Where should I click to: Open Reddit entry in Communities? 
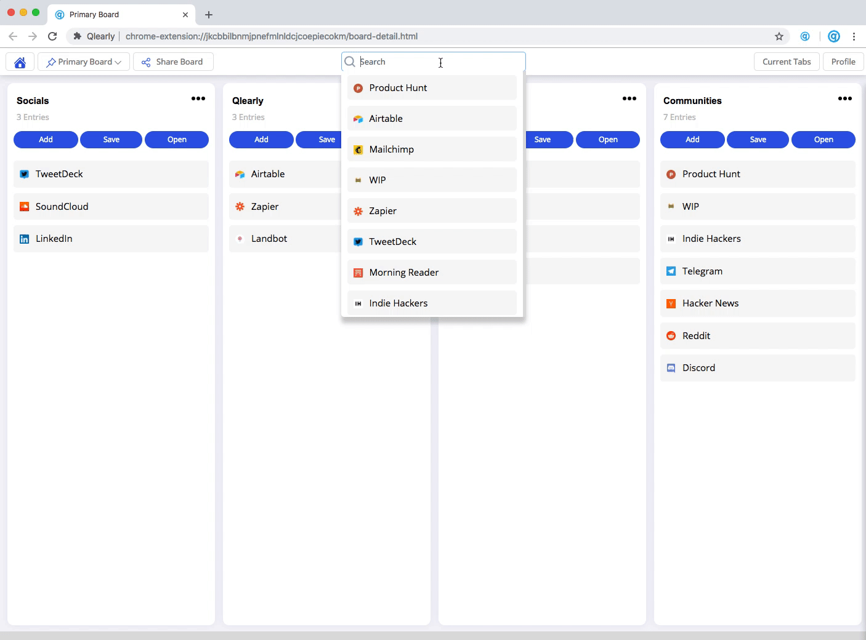(x=758, y=336)
